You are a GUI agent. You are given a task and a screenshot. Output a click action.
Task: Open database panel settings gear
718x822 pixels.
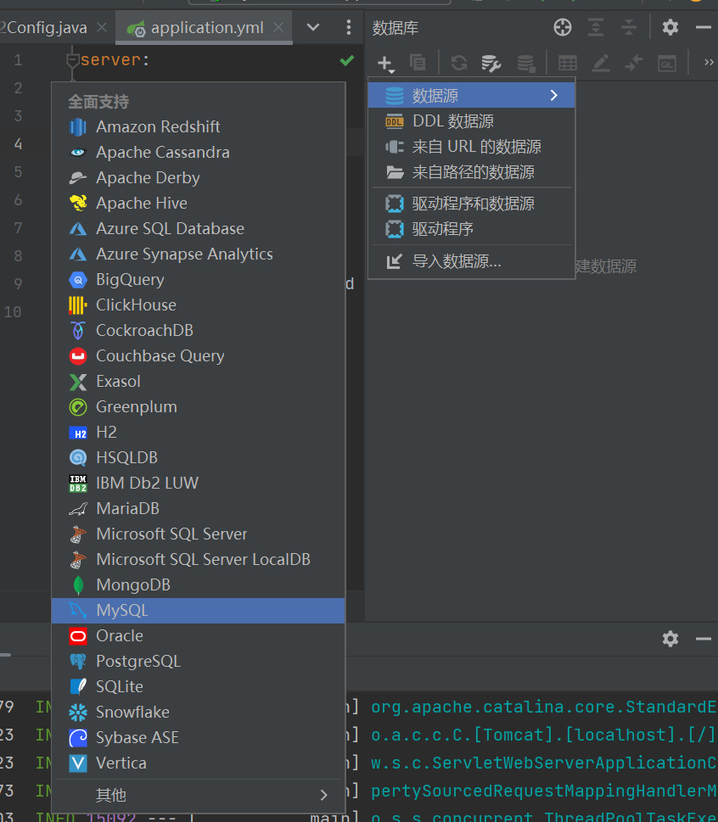pos(670,27)
